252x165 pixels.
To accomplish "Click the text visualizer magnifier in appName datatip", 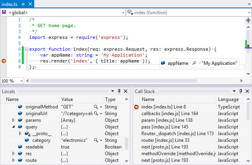I will pos(194,63).
